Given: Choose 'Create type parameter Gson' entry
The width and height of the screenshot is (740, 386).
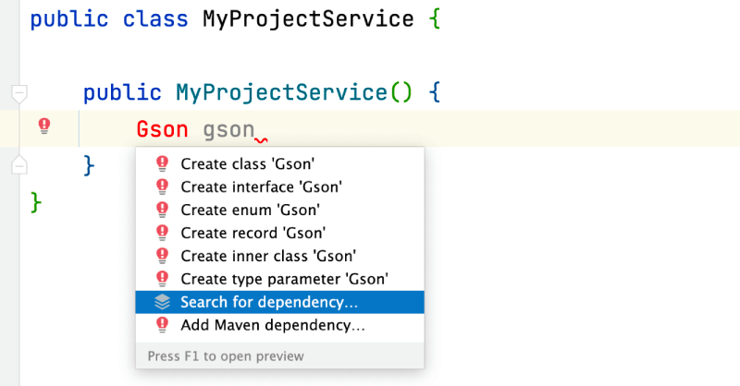Looking at the screenshot, I should (x=284, y=279).
